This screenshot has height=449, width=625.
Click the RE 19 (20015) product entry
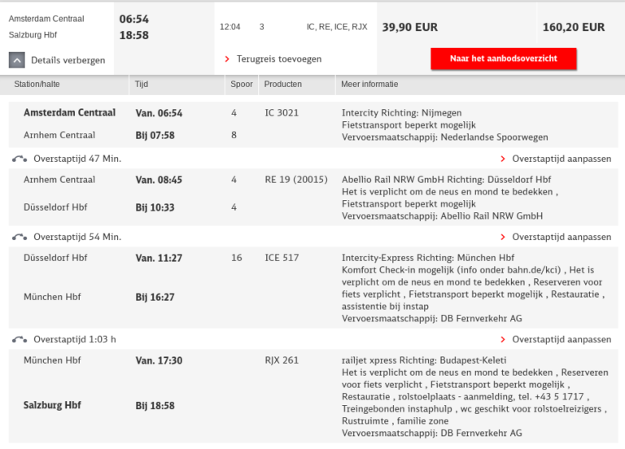(296, 180)
